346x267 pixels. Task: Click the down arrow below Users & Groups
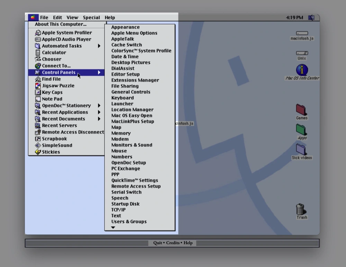point(113,227)
